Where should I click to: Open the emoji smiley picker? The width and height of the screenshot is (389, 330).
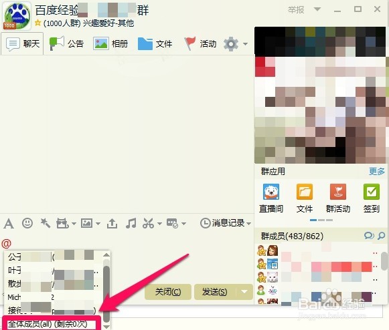point(27,223)
